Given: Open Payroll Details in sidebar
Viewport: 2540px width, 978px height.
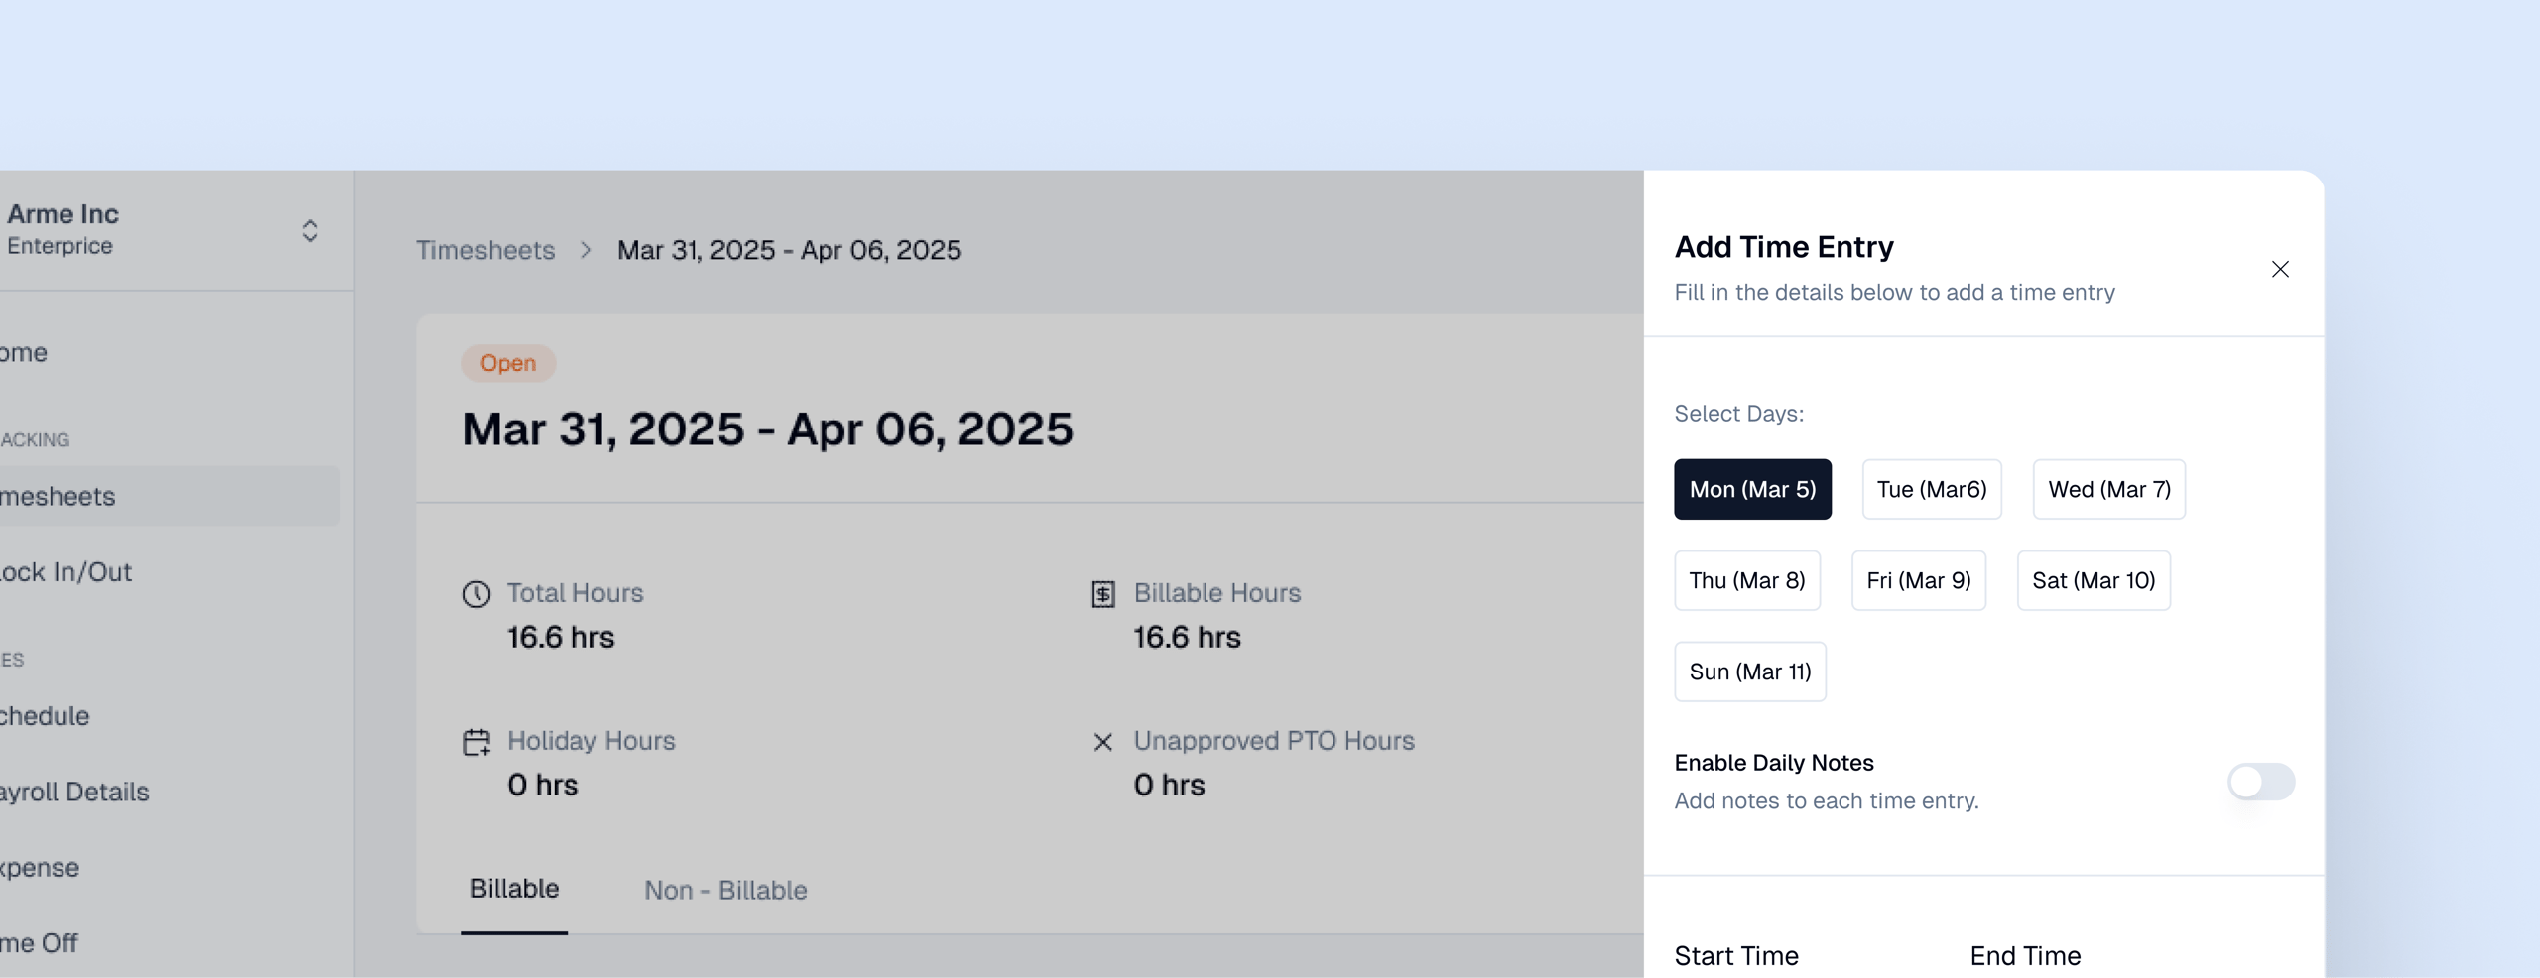Looking at the screenshot, I should pos(74,792).
